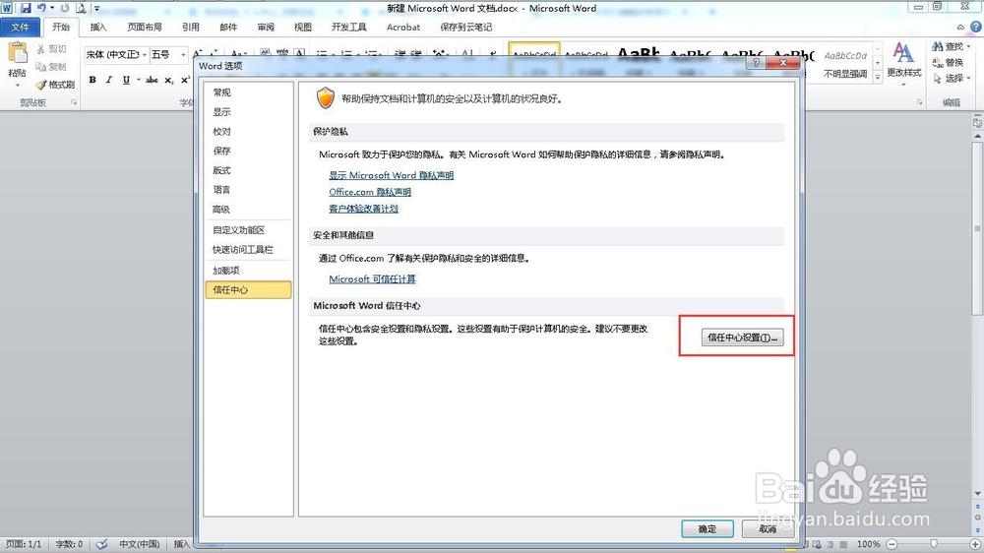Select 版式 category in Word Options

248,170
